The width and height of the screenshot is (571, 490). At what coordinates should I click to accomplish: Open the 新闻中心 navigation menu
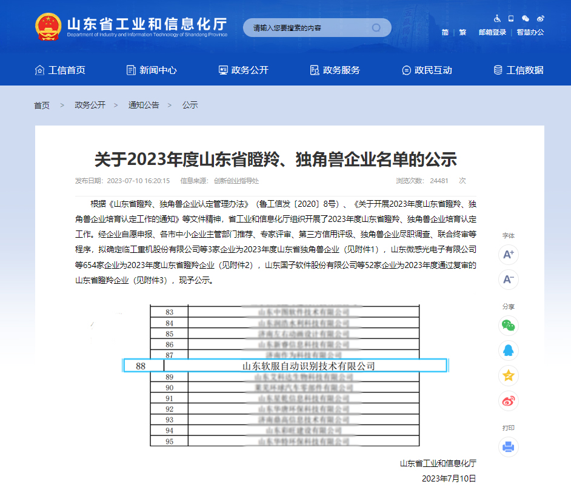tap(152, 70)
